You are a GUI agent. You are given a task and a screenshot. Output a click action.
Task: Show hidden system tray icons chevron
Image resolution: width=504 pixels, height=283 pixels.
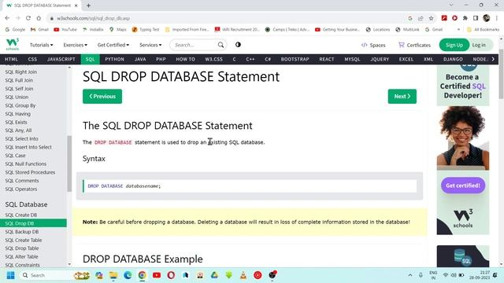[410, 275]
